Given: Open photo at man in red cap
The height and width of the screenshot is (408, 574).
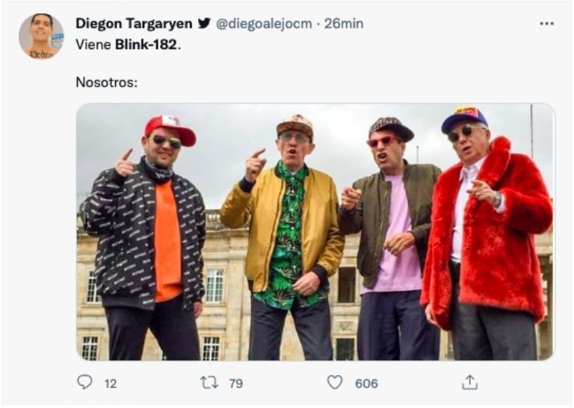Looking at the screenshot, I should pyautogui.click(x=144, y=237).
